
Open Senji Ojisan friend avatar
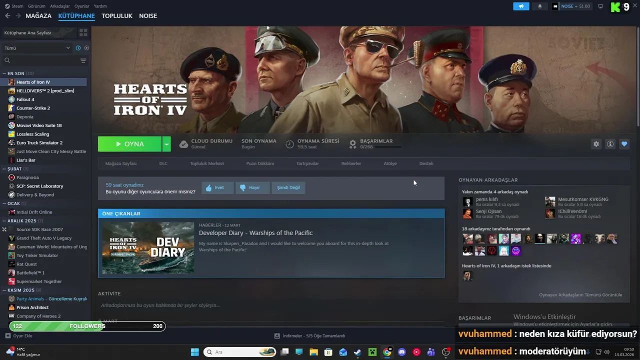467,213
